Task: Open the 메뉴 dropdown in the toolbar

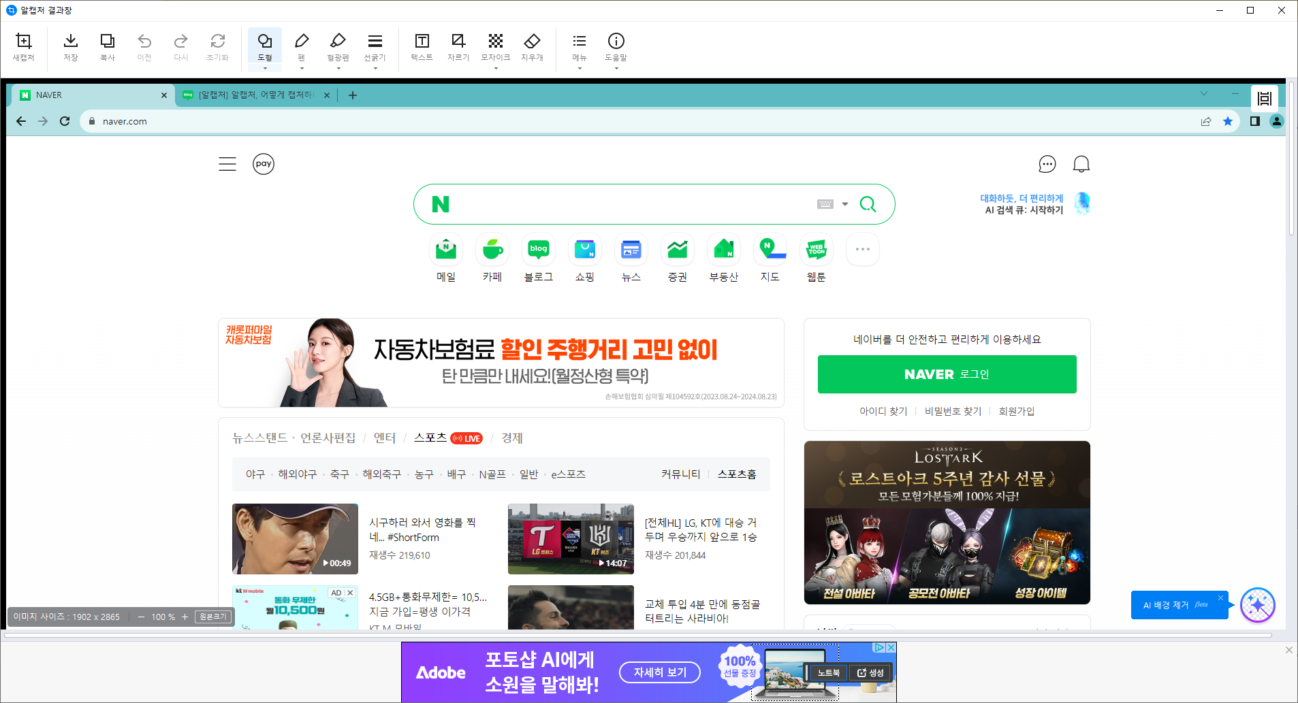Action: tap(579, 67)
